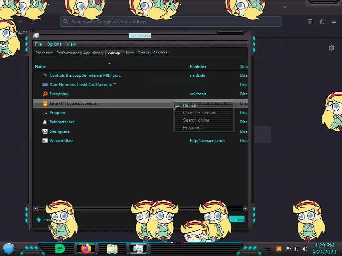Choose Properties in the context menu
Viewport: 342px width, 256px height.
193,128
